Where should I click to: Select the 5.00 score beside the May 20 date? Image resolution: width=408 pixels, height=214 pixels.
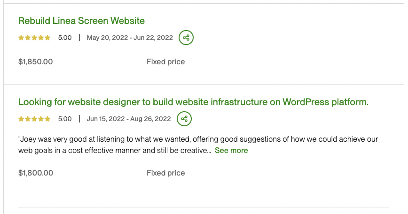coord(65,38)
